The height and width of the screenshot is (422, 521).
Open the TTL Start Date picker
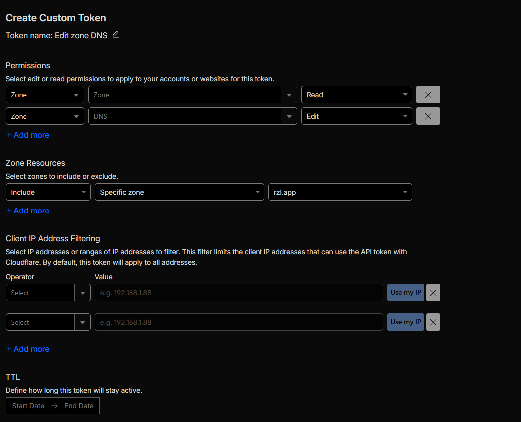pos(28,406)
